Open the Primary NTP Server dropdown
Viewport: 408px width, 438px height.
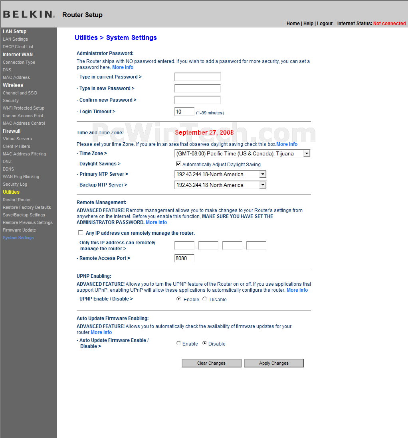coord(220,174)
